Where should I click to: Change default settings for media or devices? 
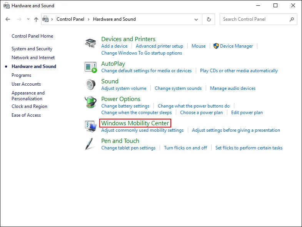[147, 71]
